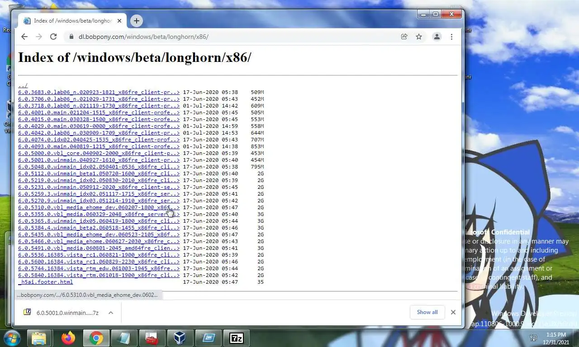Image resolution: width=579 pixels, height=347 pixels.
Task: Open the parent directory ../ link
Action: (23, 85)
